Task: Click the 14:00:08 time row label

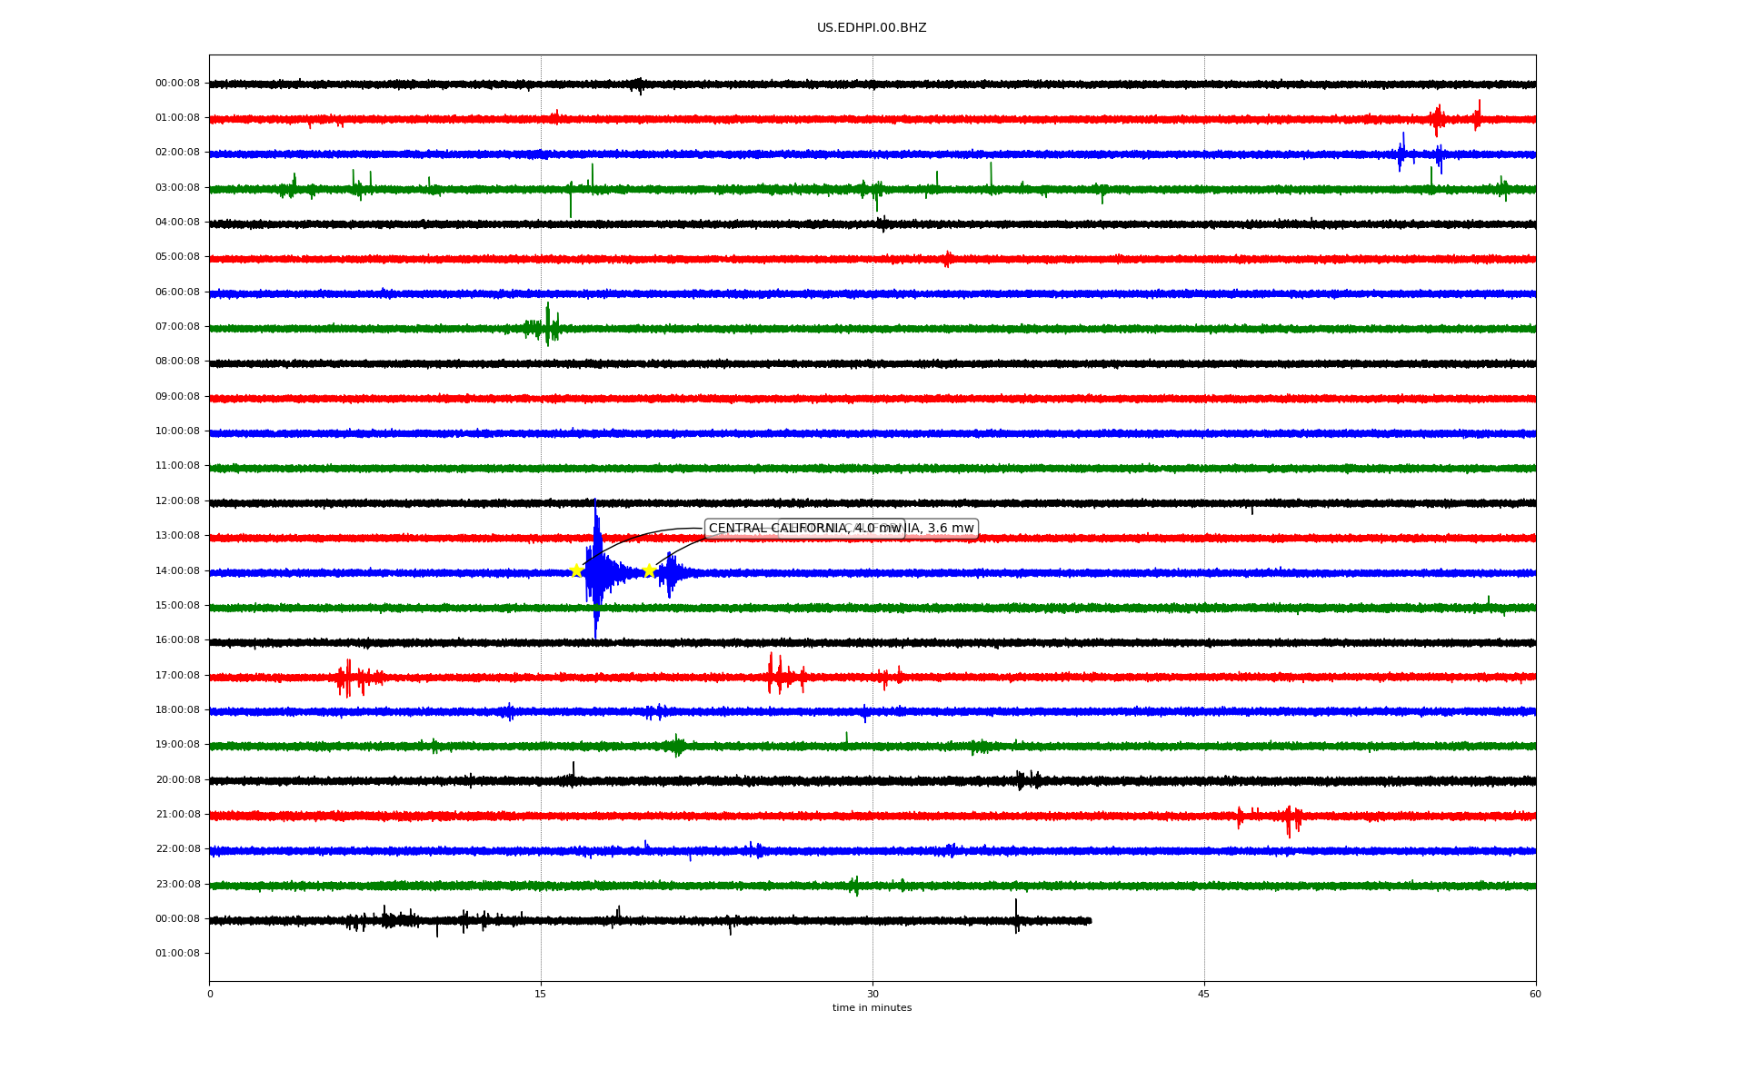Action: pyautogui.click(x=177, y=570)
